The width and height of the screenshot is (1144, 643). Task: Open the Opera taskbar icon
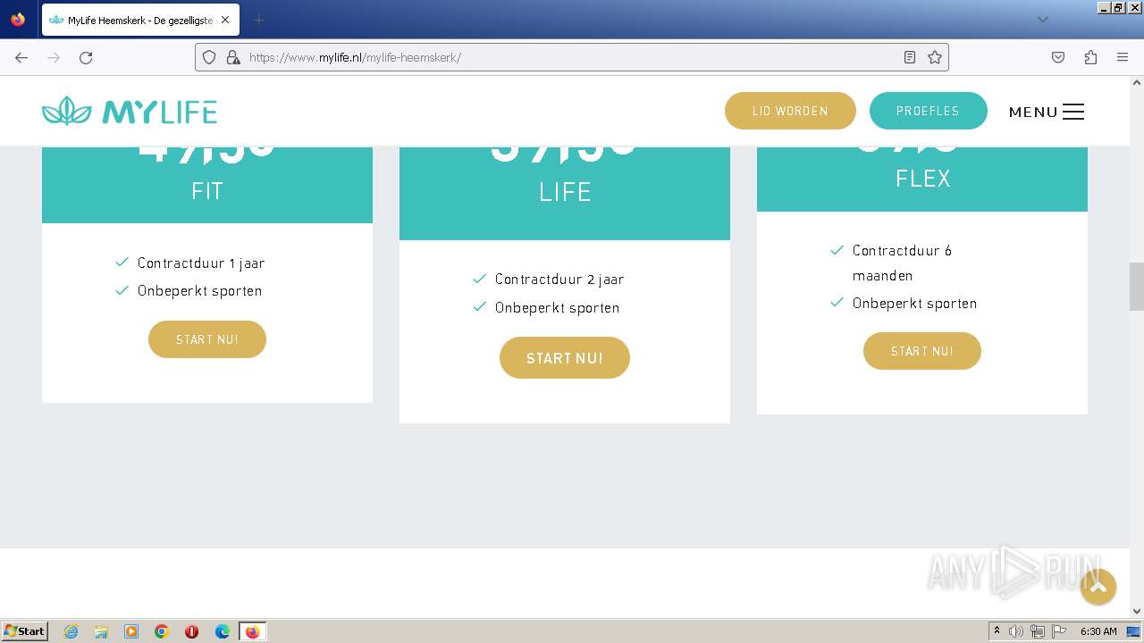(191, 631)
